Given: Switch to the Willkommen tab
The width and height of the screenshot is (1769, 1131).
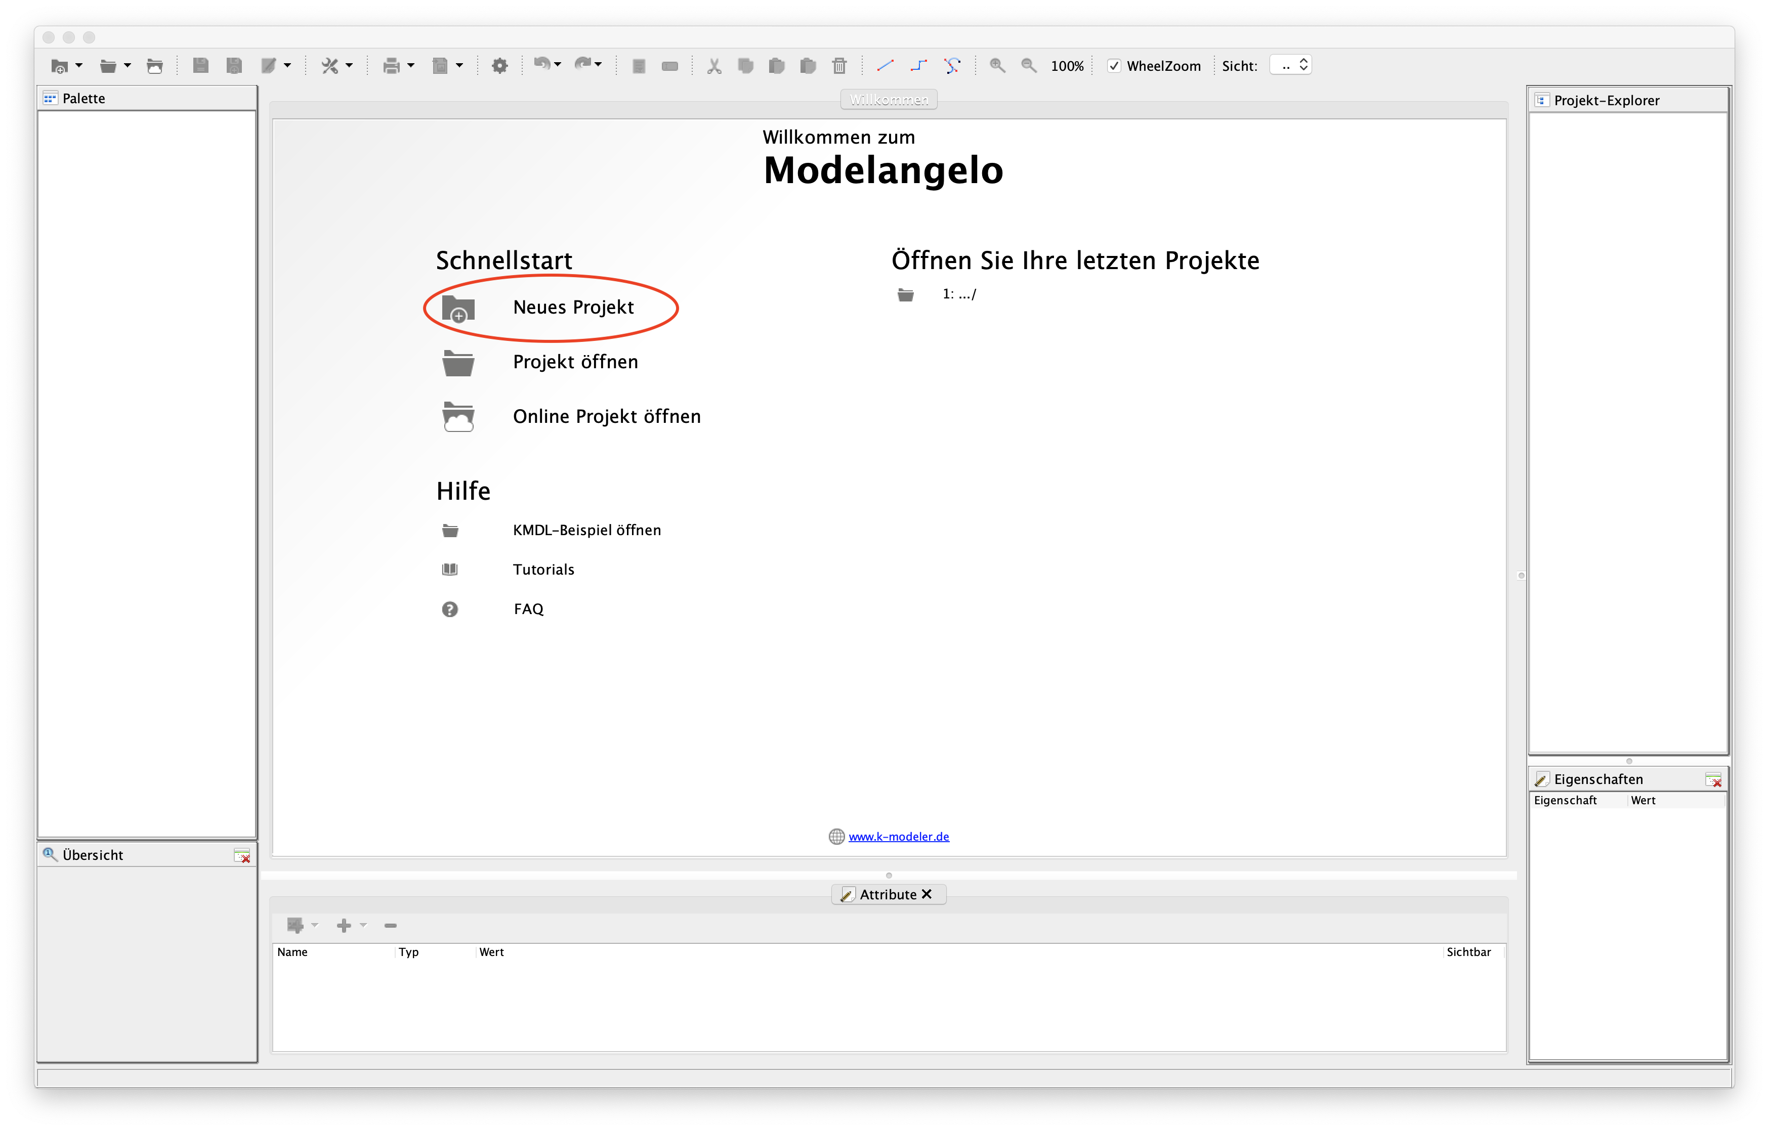Looking at the screenshot, I should coord(888,100).
